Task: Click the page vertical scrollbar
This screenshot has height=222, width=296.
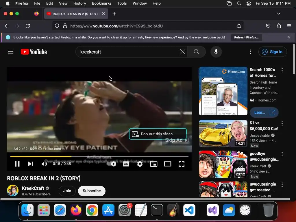Action: (x=294, y=59)
